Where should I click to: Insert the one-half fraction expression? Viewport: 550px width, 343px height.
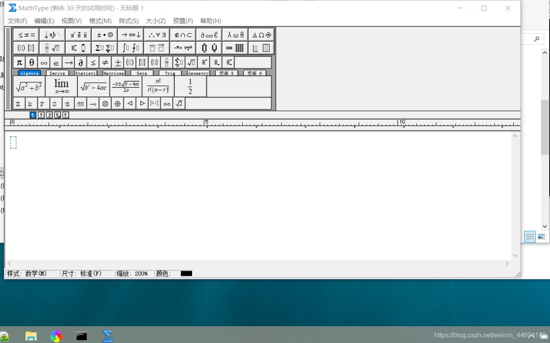click(191, 86)
